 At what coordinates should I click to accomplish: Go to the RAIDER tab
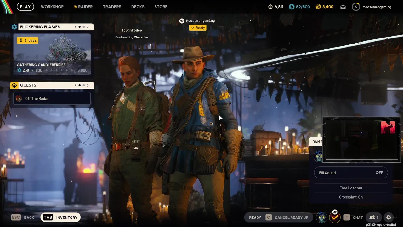tap(83, 7)
